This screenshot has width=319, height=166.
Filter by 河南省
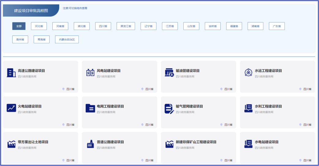[x=60, y=26]
